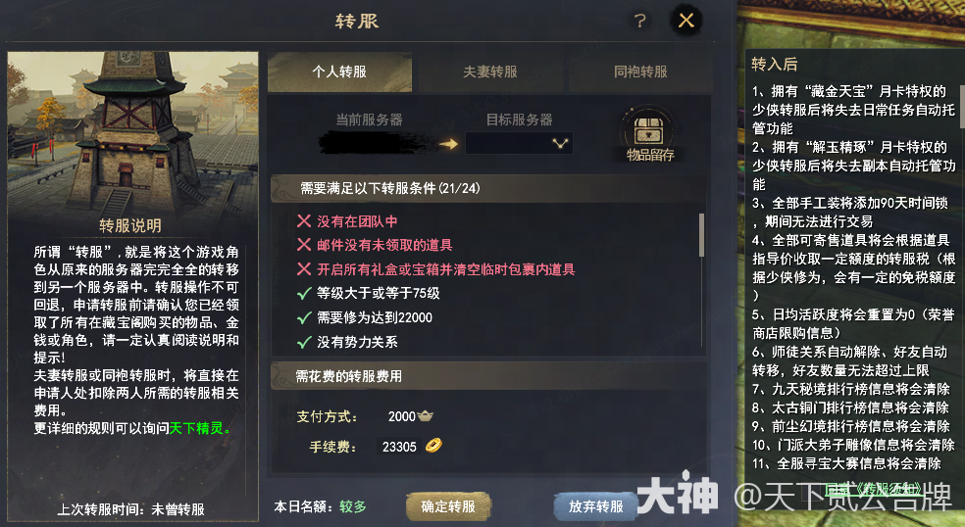Toggle check mark beside 没有势力关系
This screenshot has width=965, height=527.
tap(304, 342)
